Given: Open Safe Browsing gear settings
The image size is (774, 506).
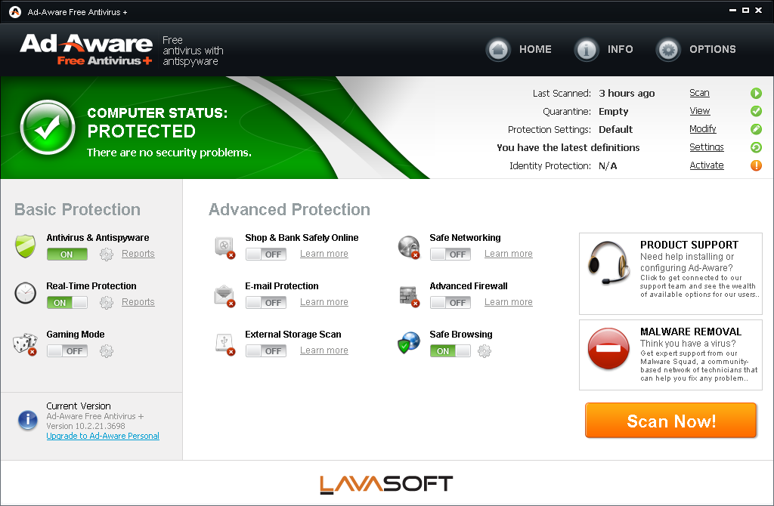Looking at the screenshot, I should pos(485,351).
